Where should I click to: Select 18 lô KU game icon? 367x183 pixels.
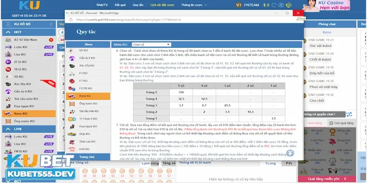pyautogui.click(x=8, y=70)
